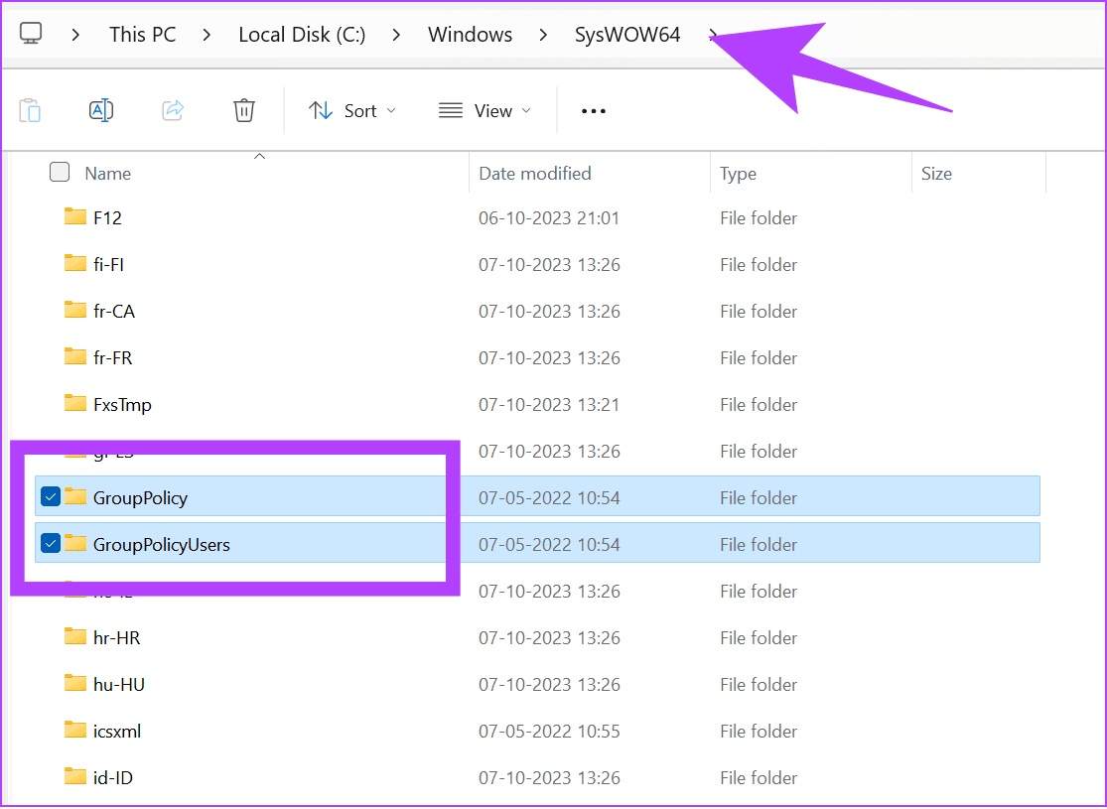Click the Share icon in toolbar

click(x=173, y=110)
